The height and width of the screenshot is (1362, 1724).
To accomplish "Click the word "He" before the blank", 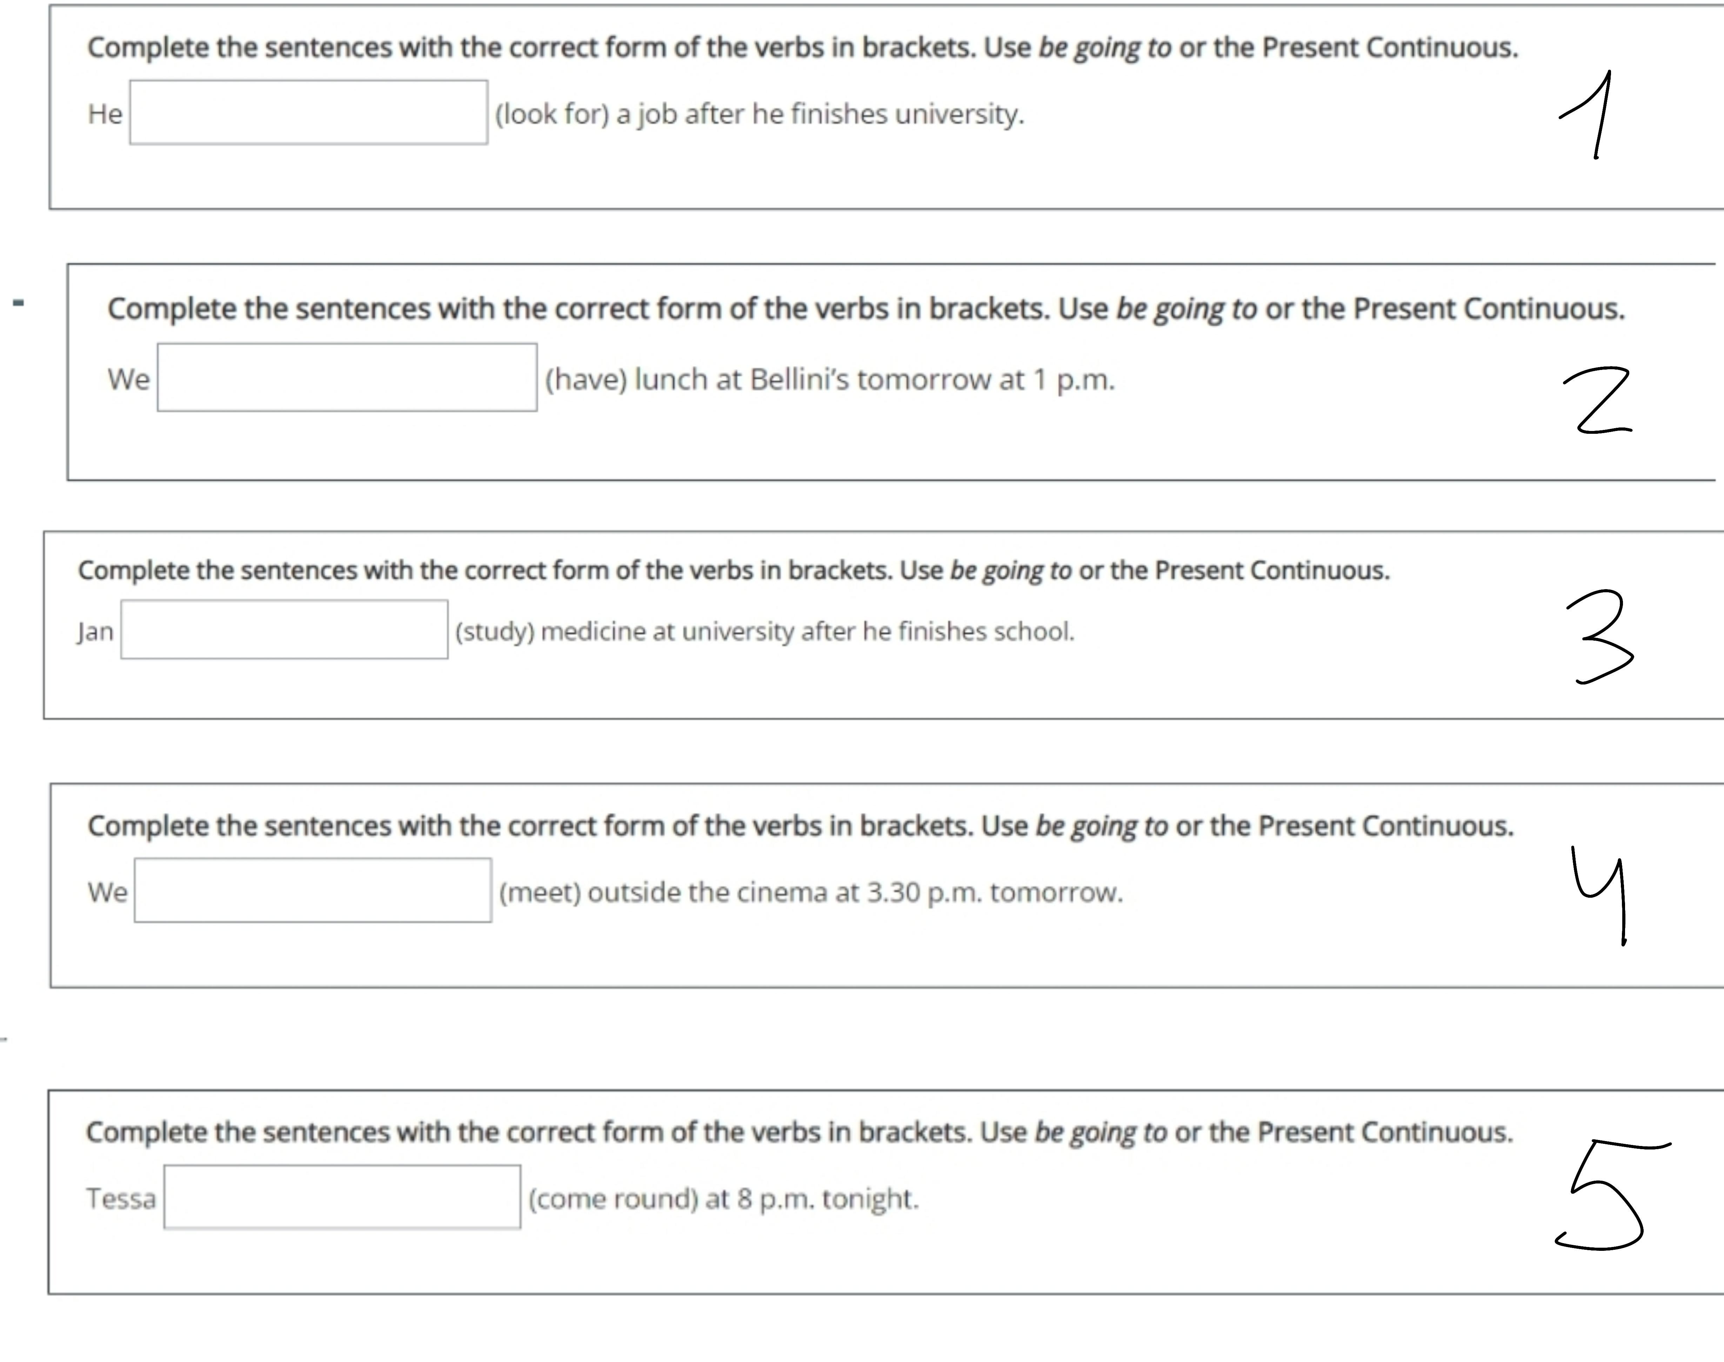I will [x=105, y=114].
